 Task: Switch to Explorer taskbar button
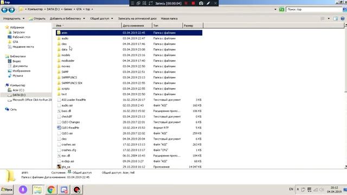(37, 190)
